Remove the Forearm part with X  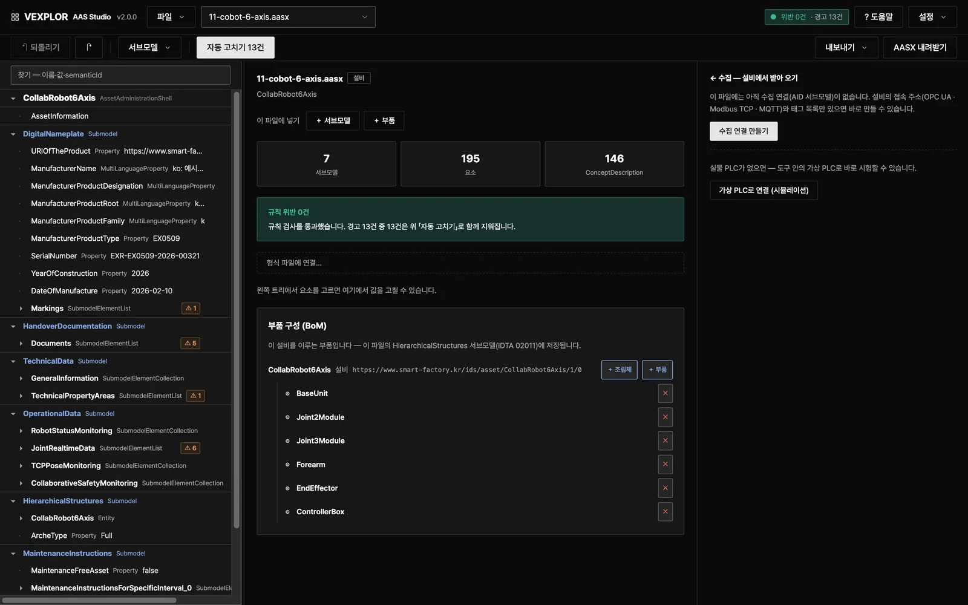(x=665, y=464)
